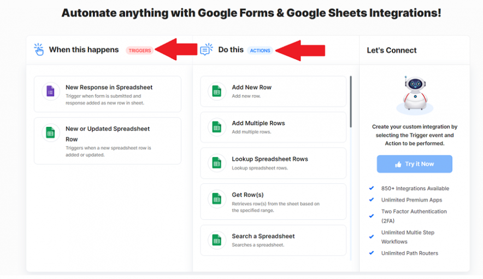Click the 'Add multiple rows.' description
The width and height of the screenshot is (483, 279).
(x=251, y=132)
